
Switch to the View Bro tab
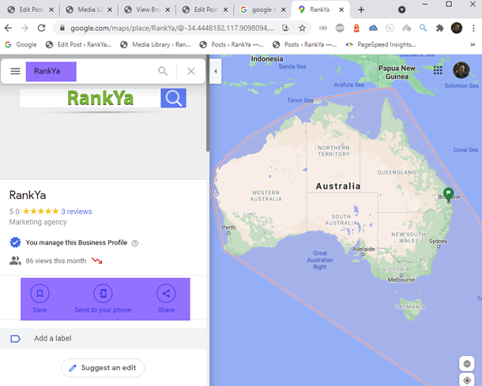pyautogui.click(x=147, y=9)
